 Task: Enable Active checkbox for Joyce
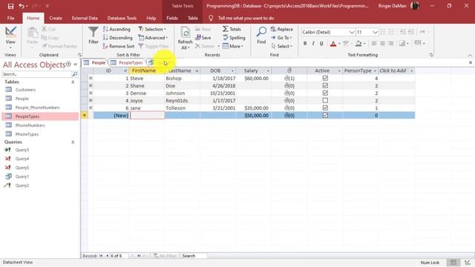point(325,101)
